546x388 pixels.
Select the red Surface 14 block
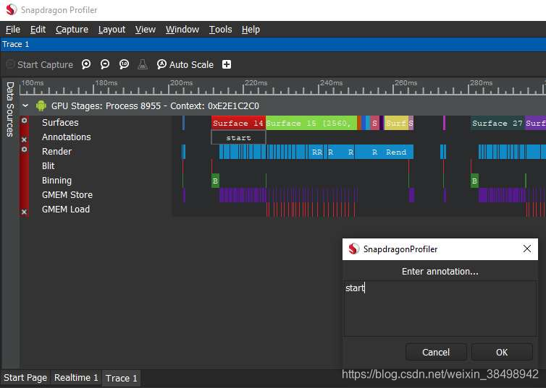pyautogui.click(x=238, y=123)
